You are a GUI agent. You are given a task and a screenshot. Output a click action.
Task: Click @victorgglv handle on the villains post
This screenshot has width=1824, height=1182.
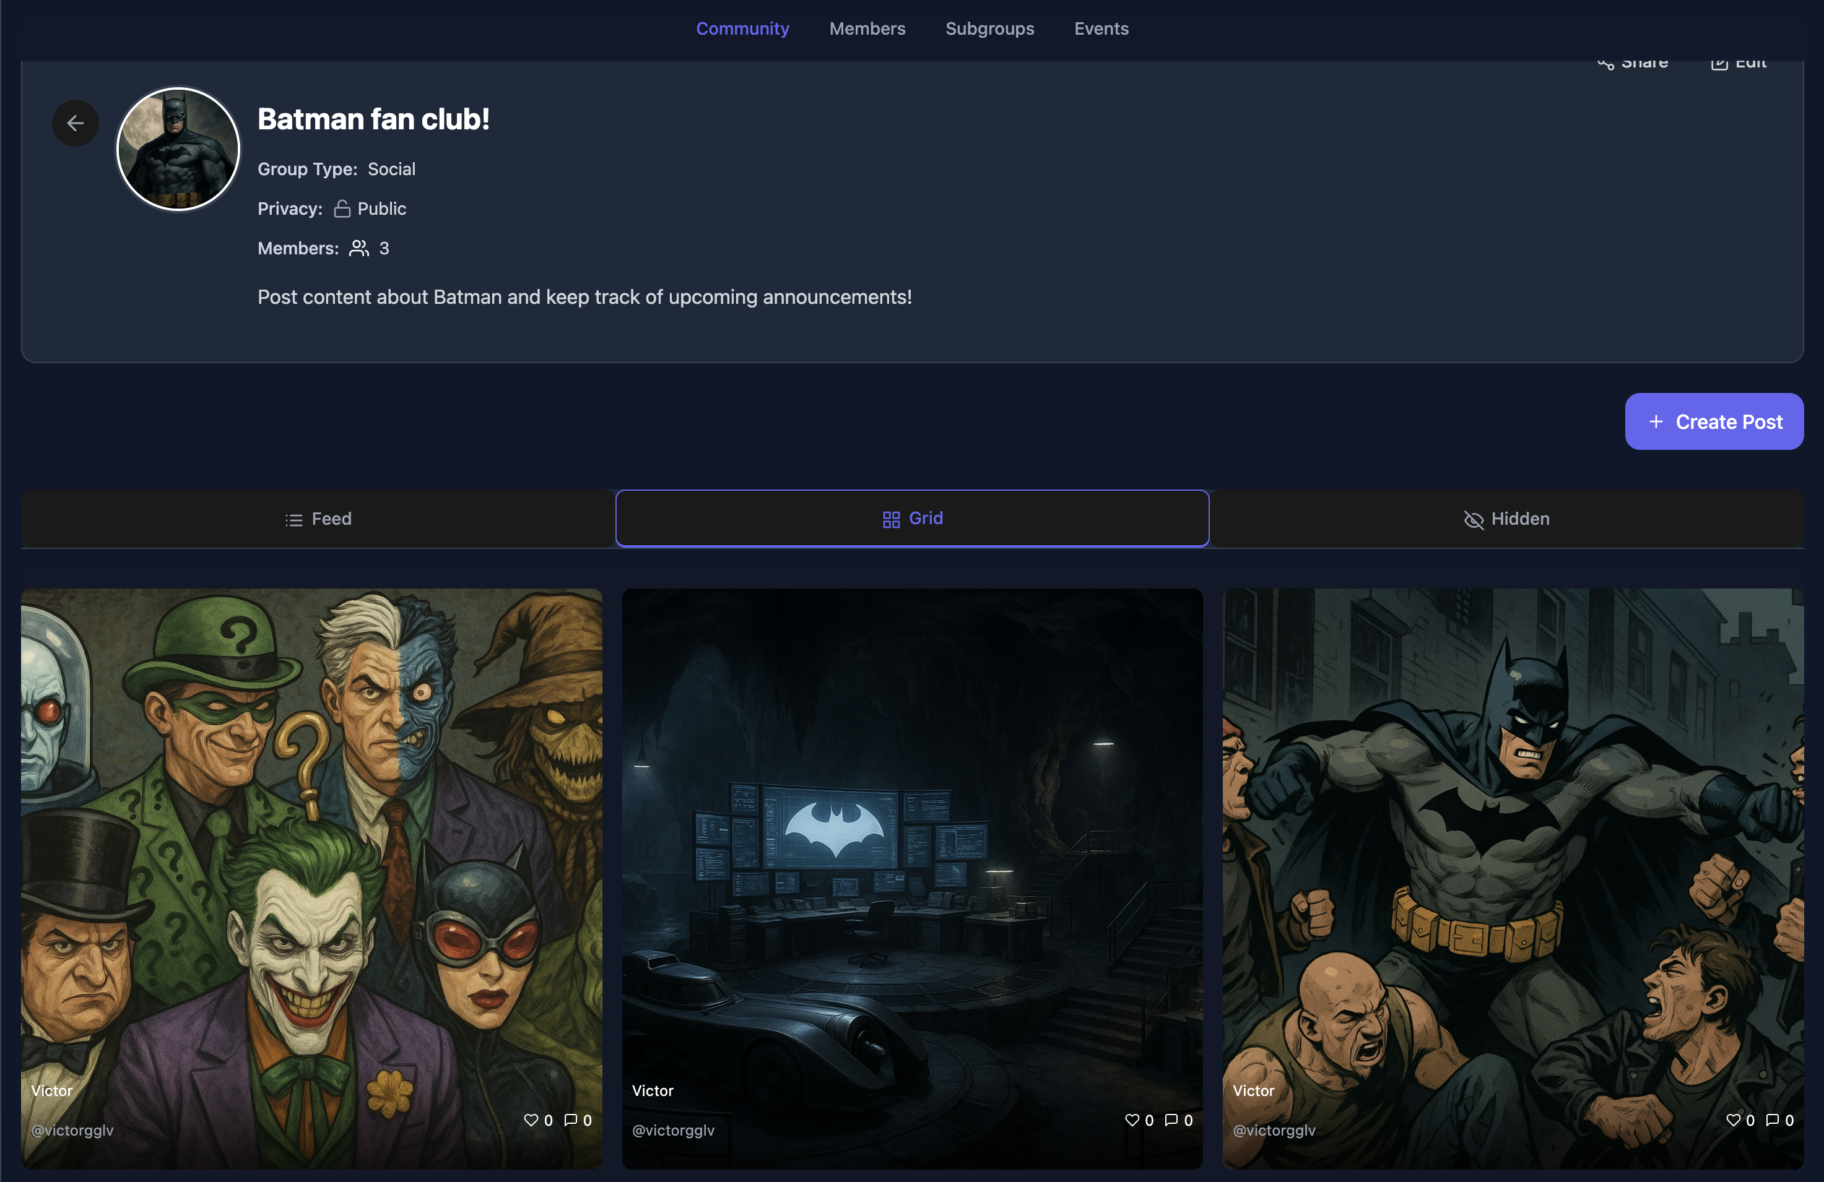click(72, 1130)
